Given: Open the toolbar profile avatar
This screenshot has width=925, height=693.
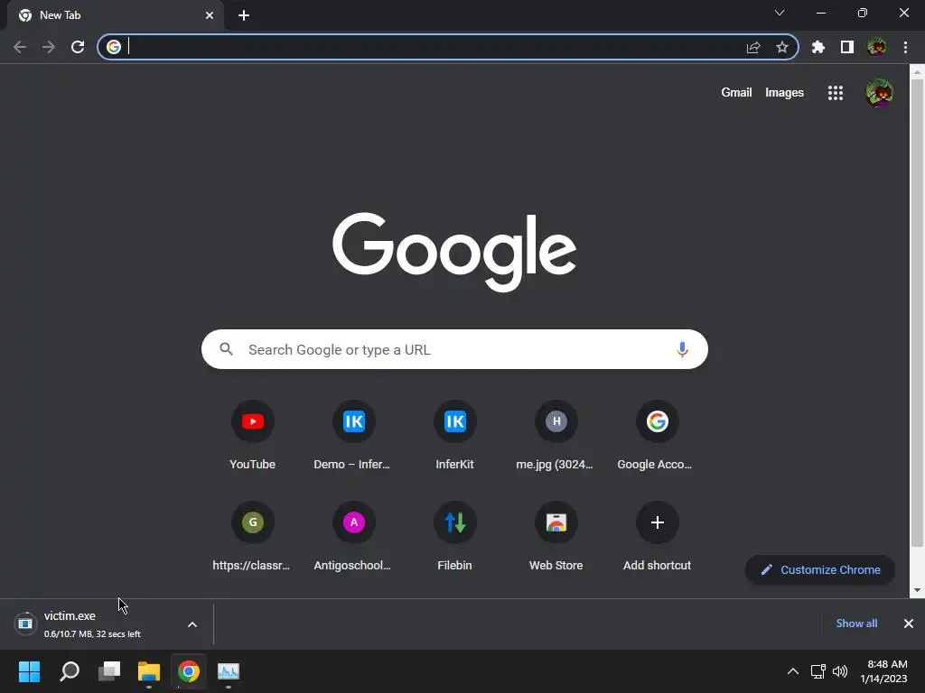Looking at the screenshot, I should tap(876, 47).
